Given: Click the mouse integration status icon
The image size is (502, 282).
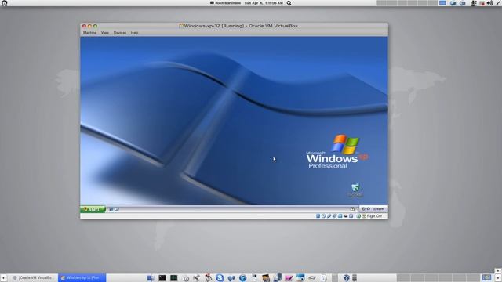Looking at the screenshot, I should 358,216.
